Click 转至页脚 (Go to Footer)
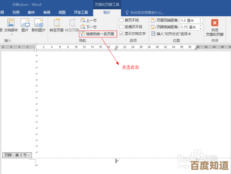 (72, 25)
